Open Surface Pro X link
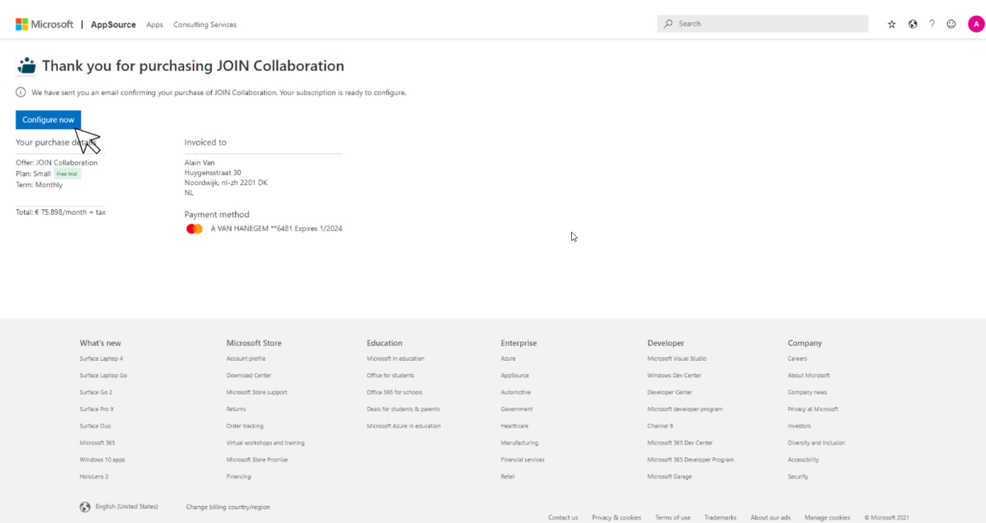 coord(97,409)
